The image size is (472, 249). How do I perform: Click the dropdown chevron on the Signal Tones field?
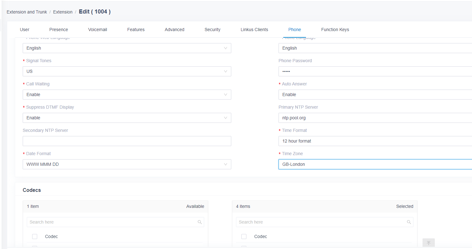pyautogui.click(x=226, y=71)
